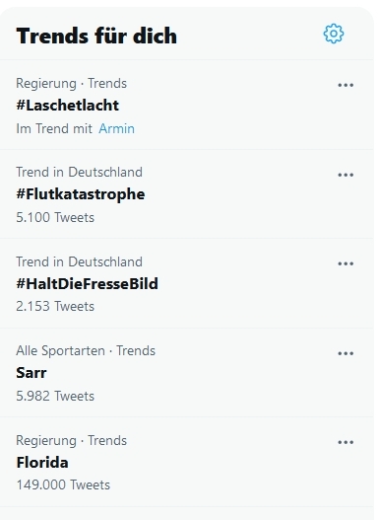Image resolution: width=378 pixels, height=520 pixels.
Task: Click the Trends für dich heading
Action: [96, 36]
